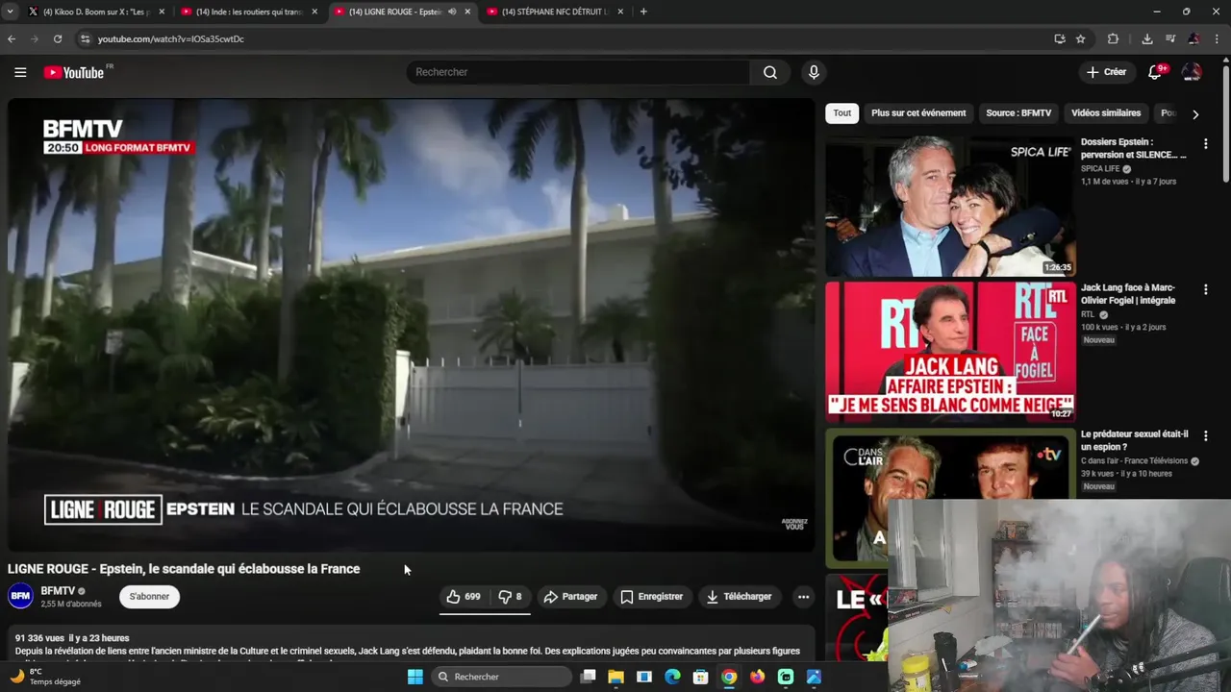Open Jack Lang face à Fogiel thumbnail
The height and width of the screenshot is (692, 1231).
(x=950, y=352)
